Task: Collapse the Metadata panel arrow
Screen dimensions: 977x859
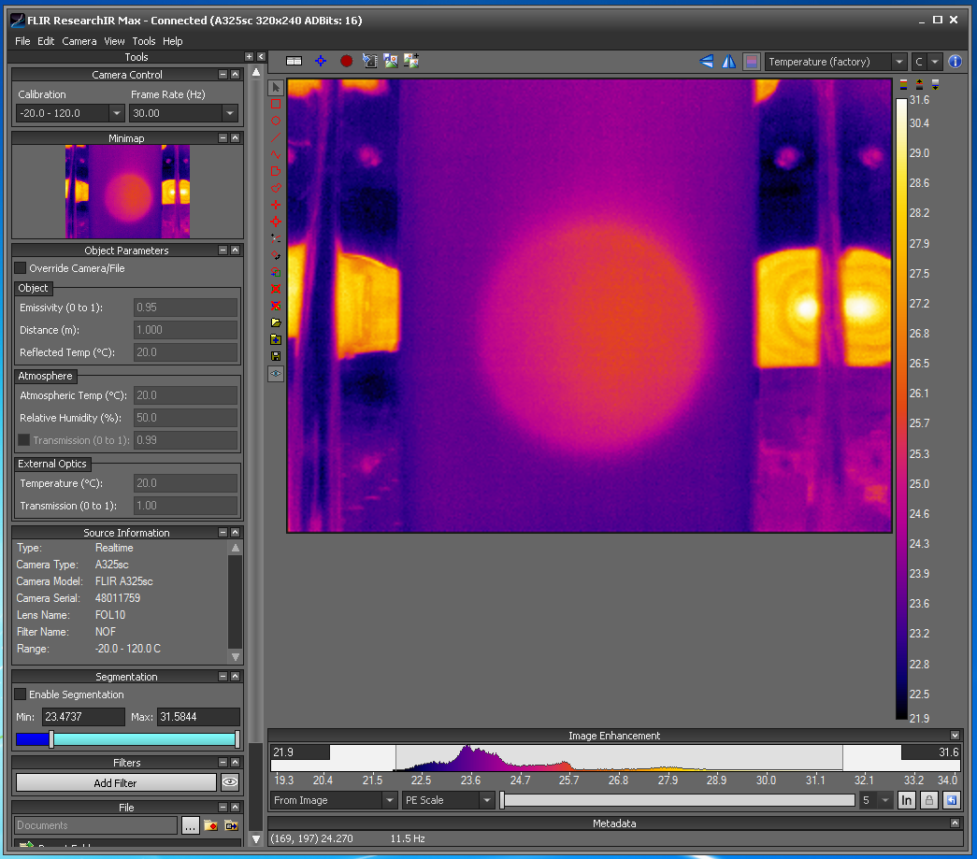Action: [x=955, y=823]
